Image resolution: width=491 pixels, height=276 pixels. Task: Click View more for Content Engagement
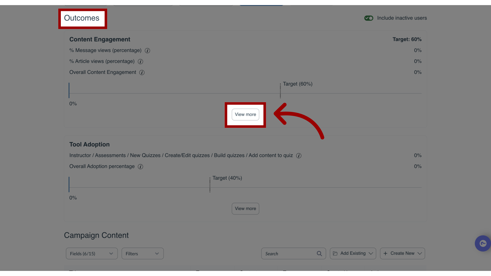tap(245, 114)
